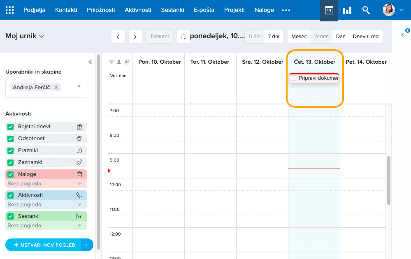Go to previous week arrow
411x259 pixels.
(x=118, y=37)
